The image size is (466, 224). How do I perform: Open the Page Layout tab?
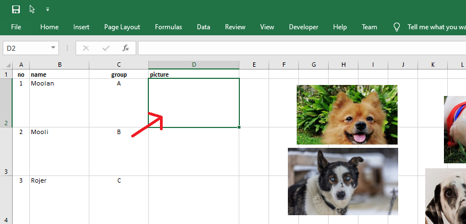coord(122,27)
